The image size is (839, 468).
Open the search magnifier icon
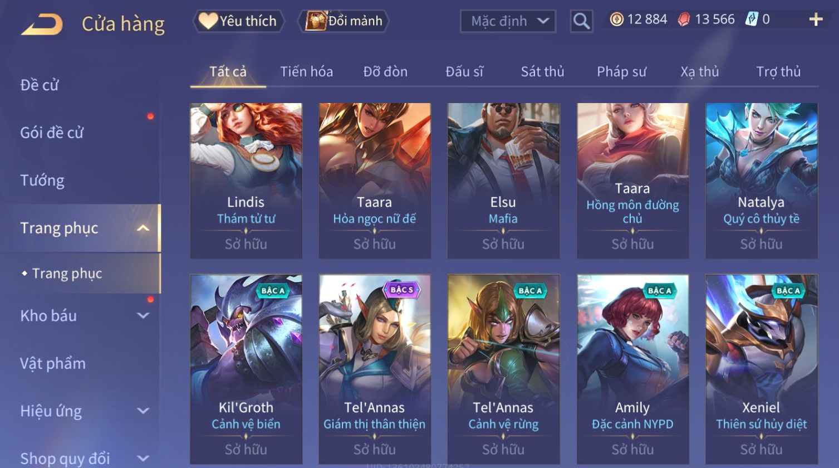pos(581,21)
